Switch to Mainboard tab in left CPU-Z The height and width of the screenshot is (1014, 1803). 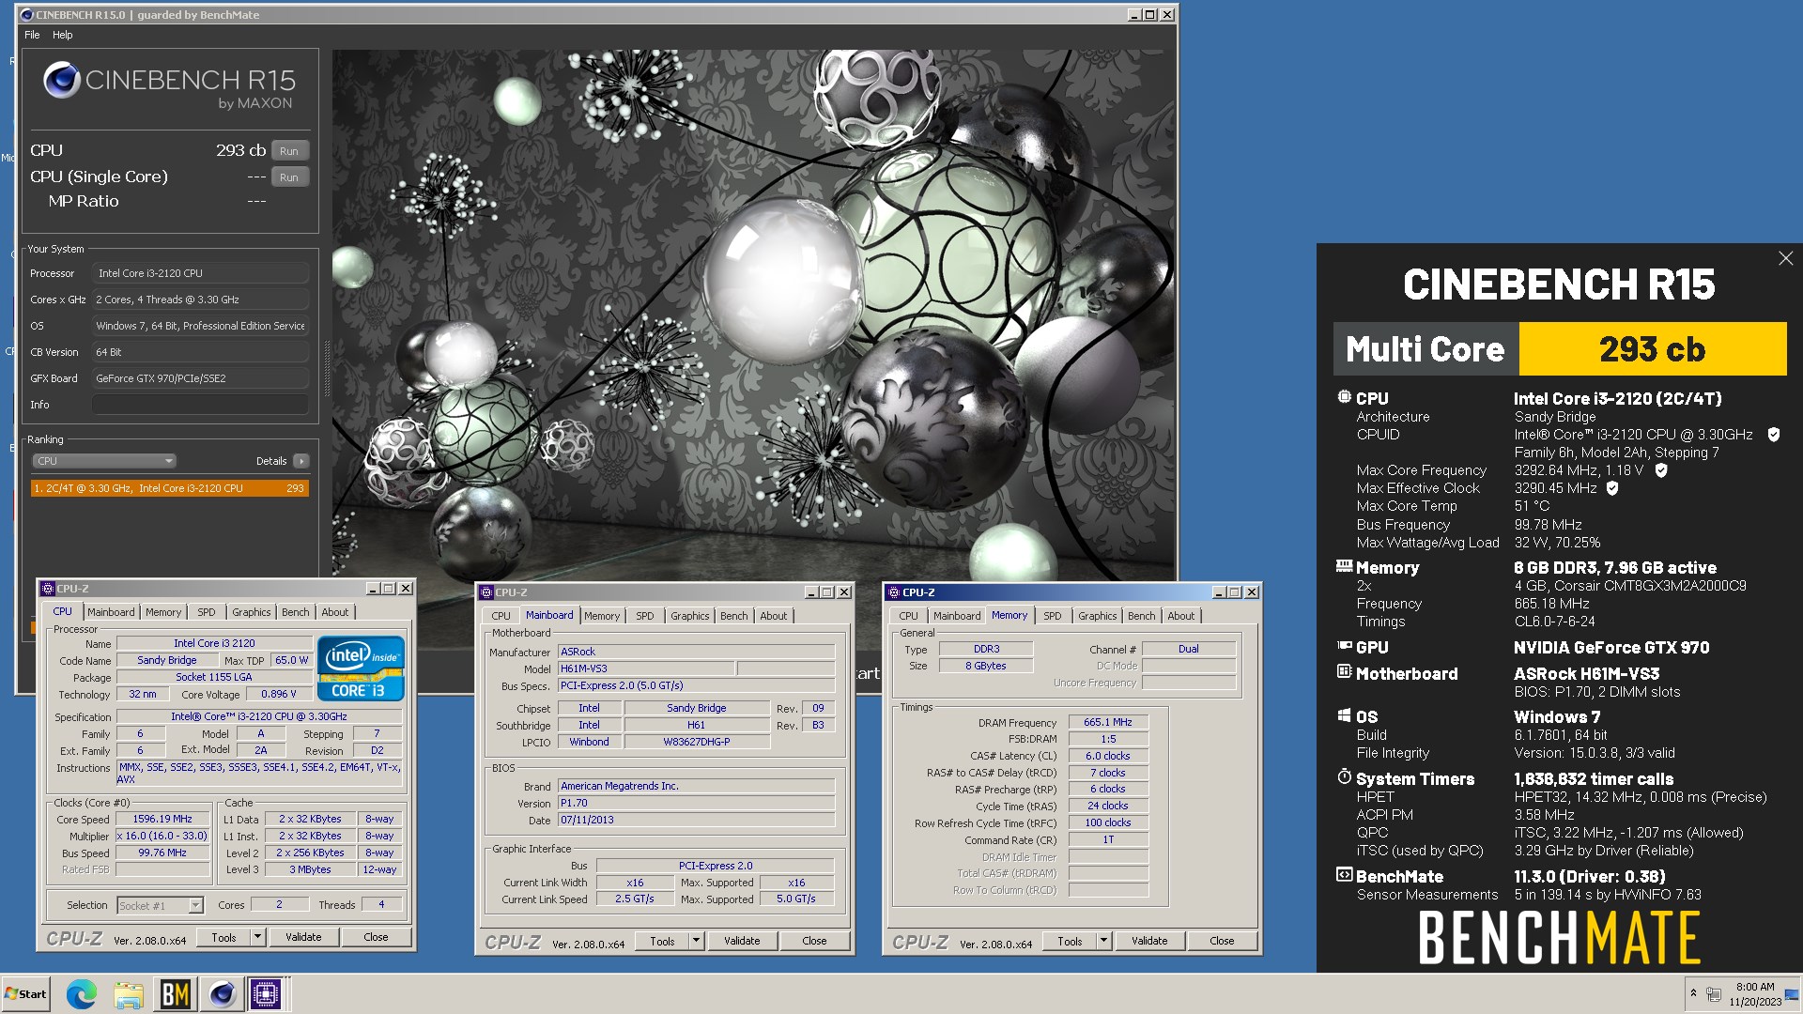click(111, 612)
